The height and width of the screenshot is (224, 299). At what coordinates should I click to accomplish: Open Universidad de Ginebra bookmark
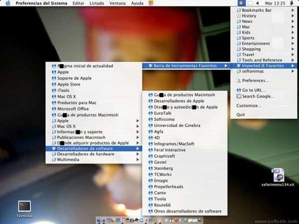pyautogui.click(x=185, y=126)
